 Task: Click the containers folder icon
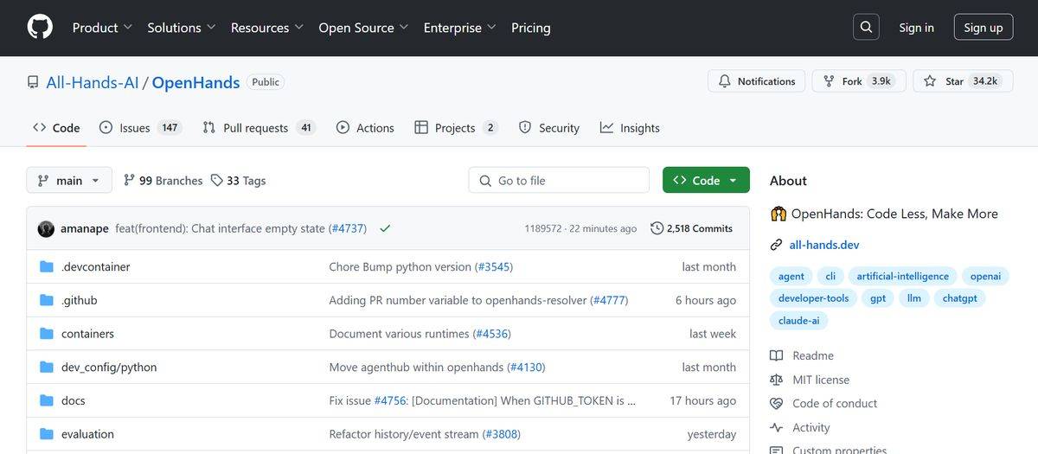47,333
